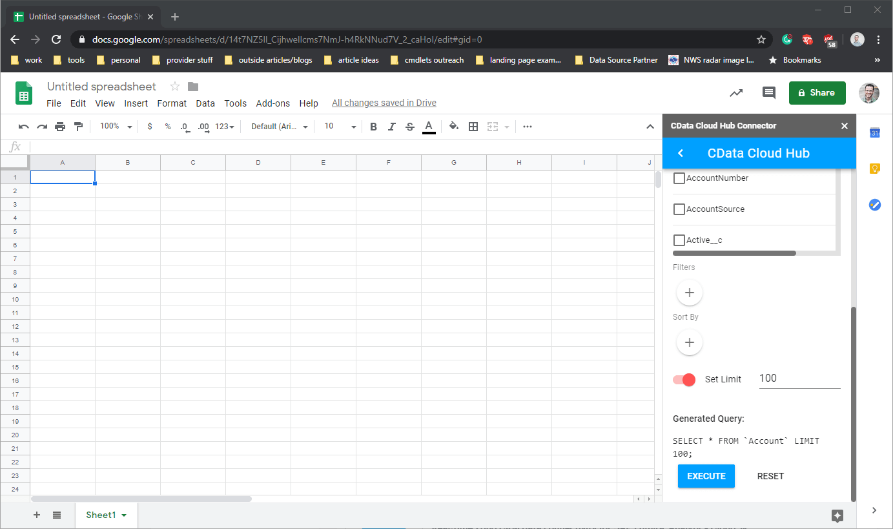Disable the Set Limit toggle
Image resolution: width=893 pixels, height=529 pixels.
pos(684,380)
